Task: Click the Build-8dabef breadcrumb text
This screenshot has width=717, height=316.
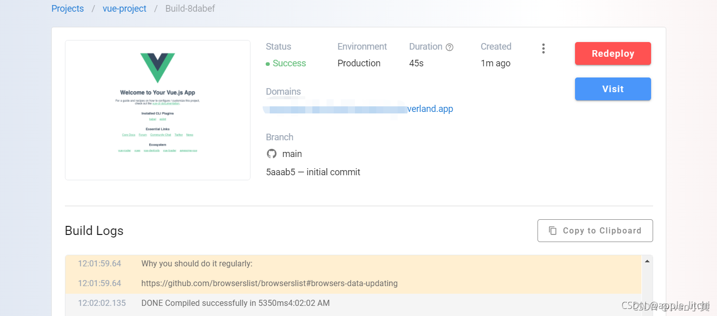Action: tap(190, 9)
